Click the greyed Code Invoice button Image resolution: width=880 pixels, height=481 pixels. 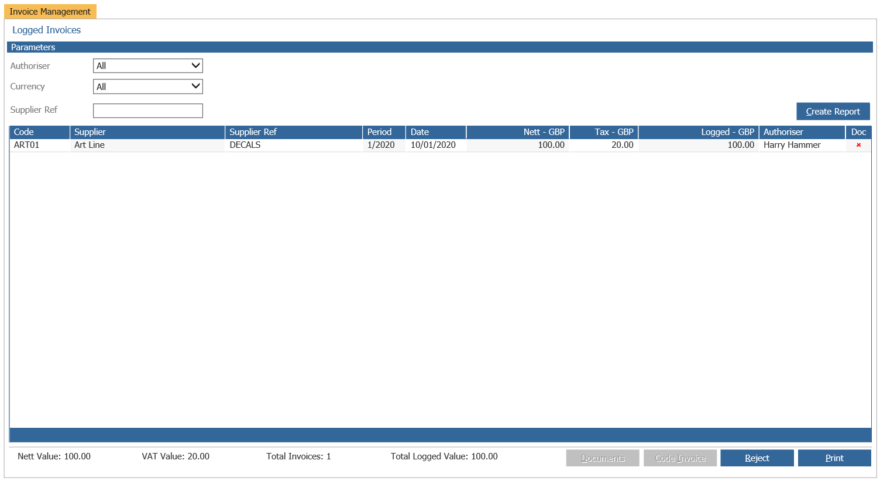click(680, 458)
